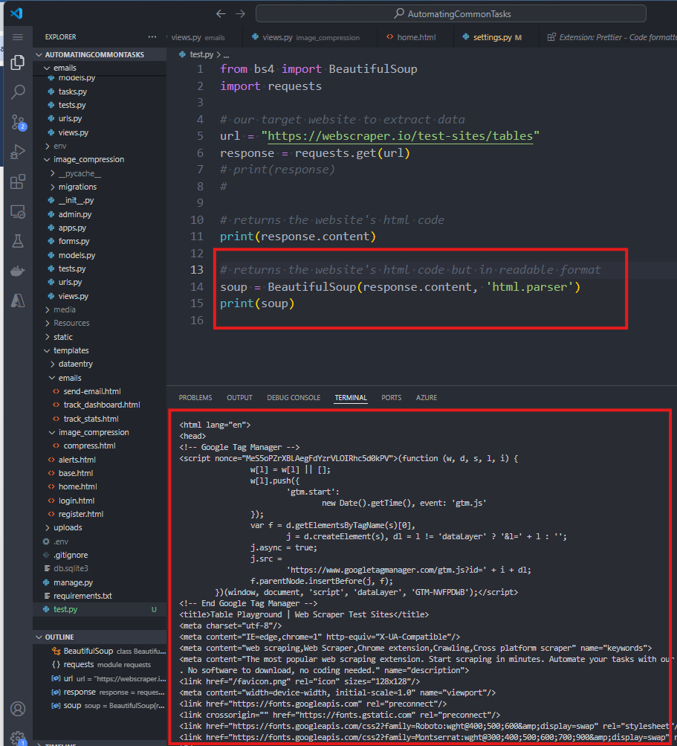
Task: Click the AutomatingCommonTasks command center search
Action: 450,14
